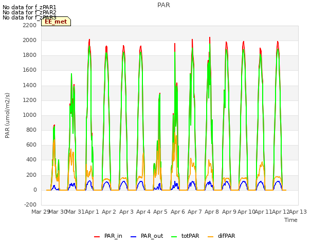The image size is (329, 246).
Task: Click the PAR_out blue legend swatch
Action: [x=134, y=237]
